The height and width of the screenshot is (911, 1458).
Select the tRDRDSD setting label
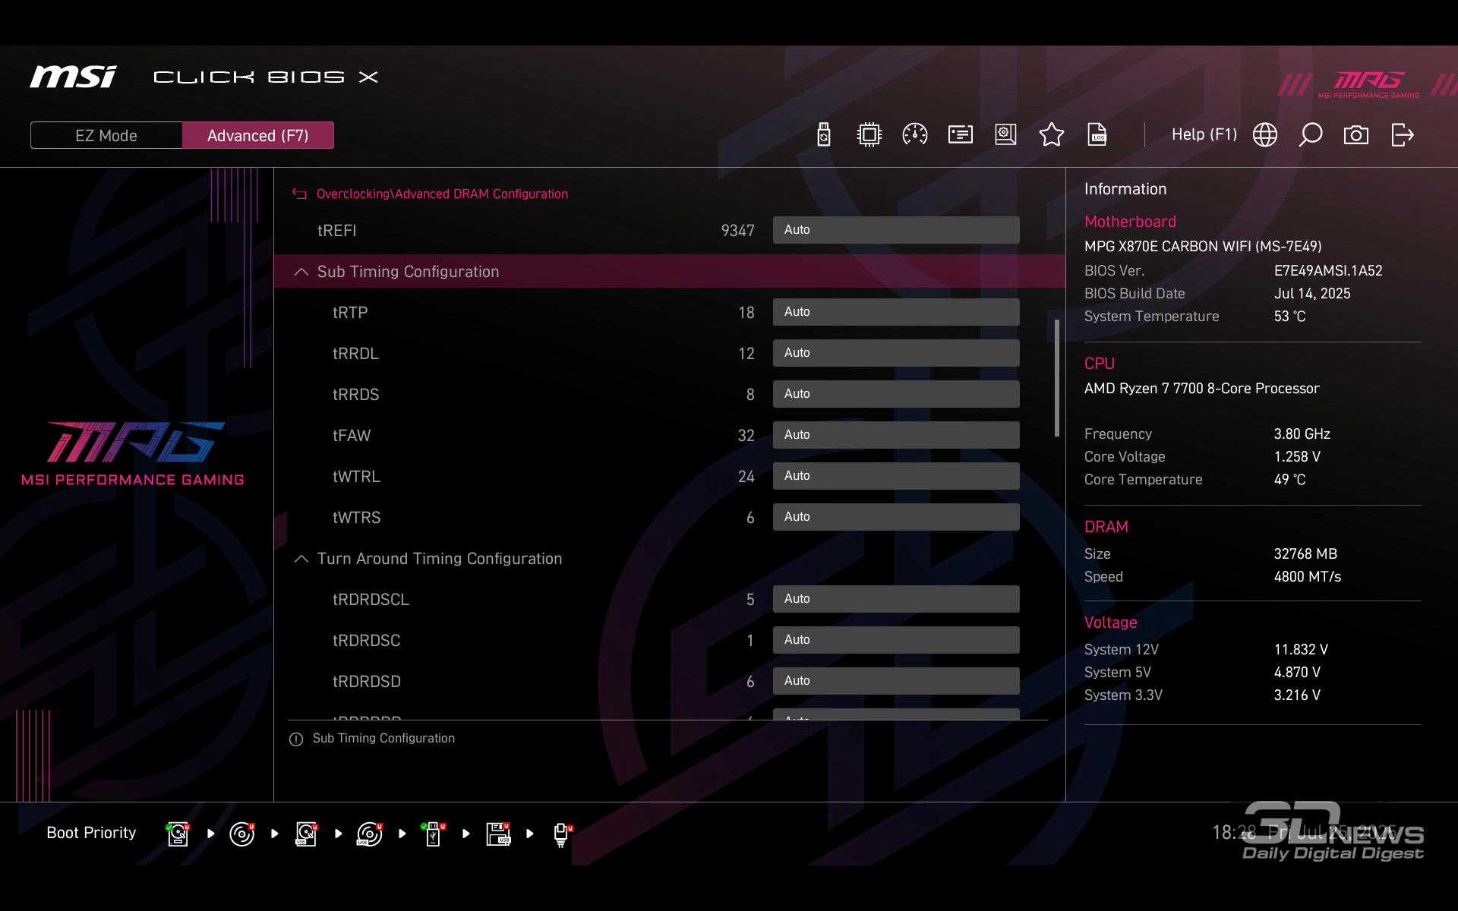point(366,682)
